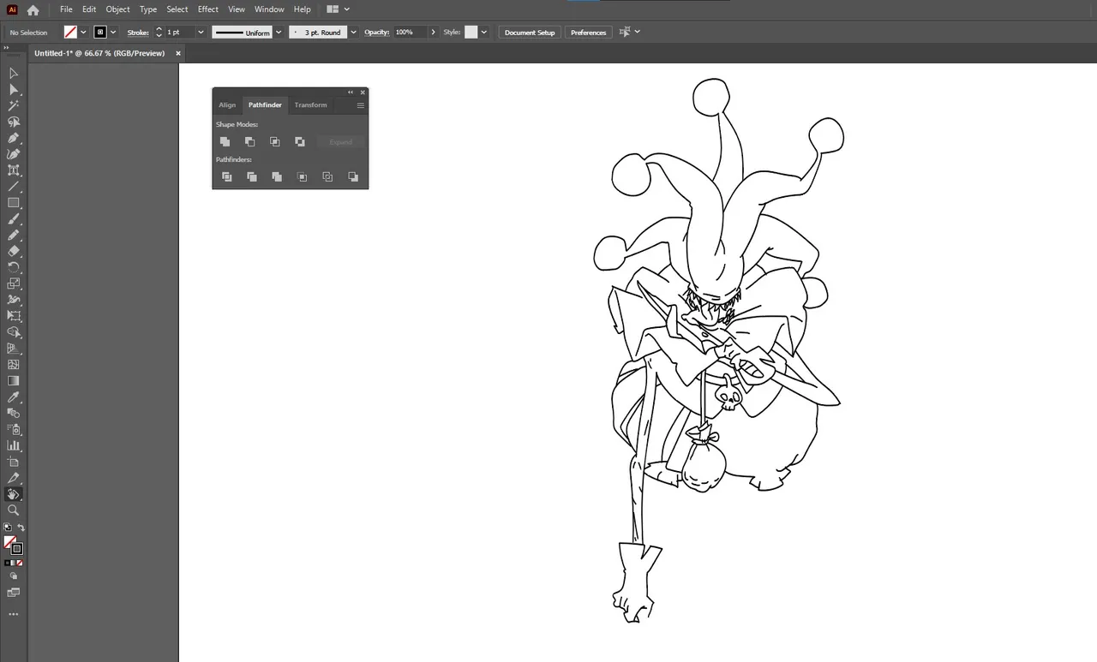
Task: Open the Window menu
Action: tap(269, 9)
